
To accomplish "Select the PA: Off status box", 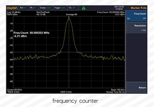I will (x=34, y=8).
